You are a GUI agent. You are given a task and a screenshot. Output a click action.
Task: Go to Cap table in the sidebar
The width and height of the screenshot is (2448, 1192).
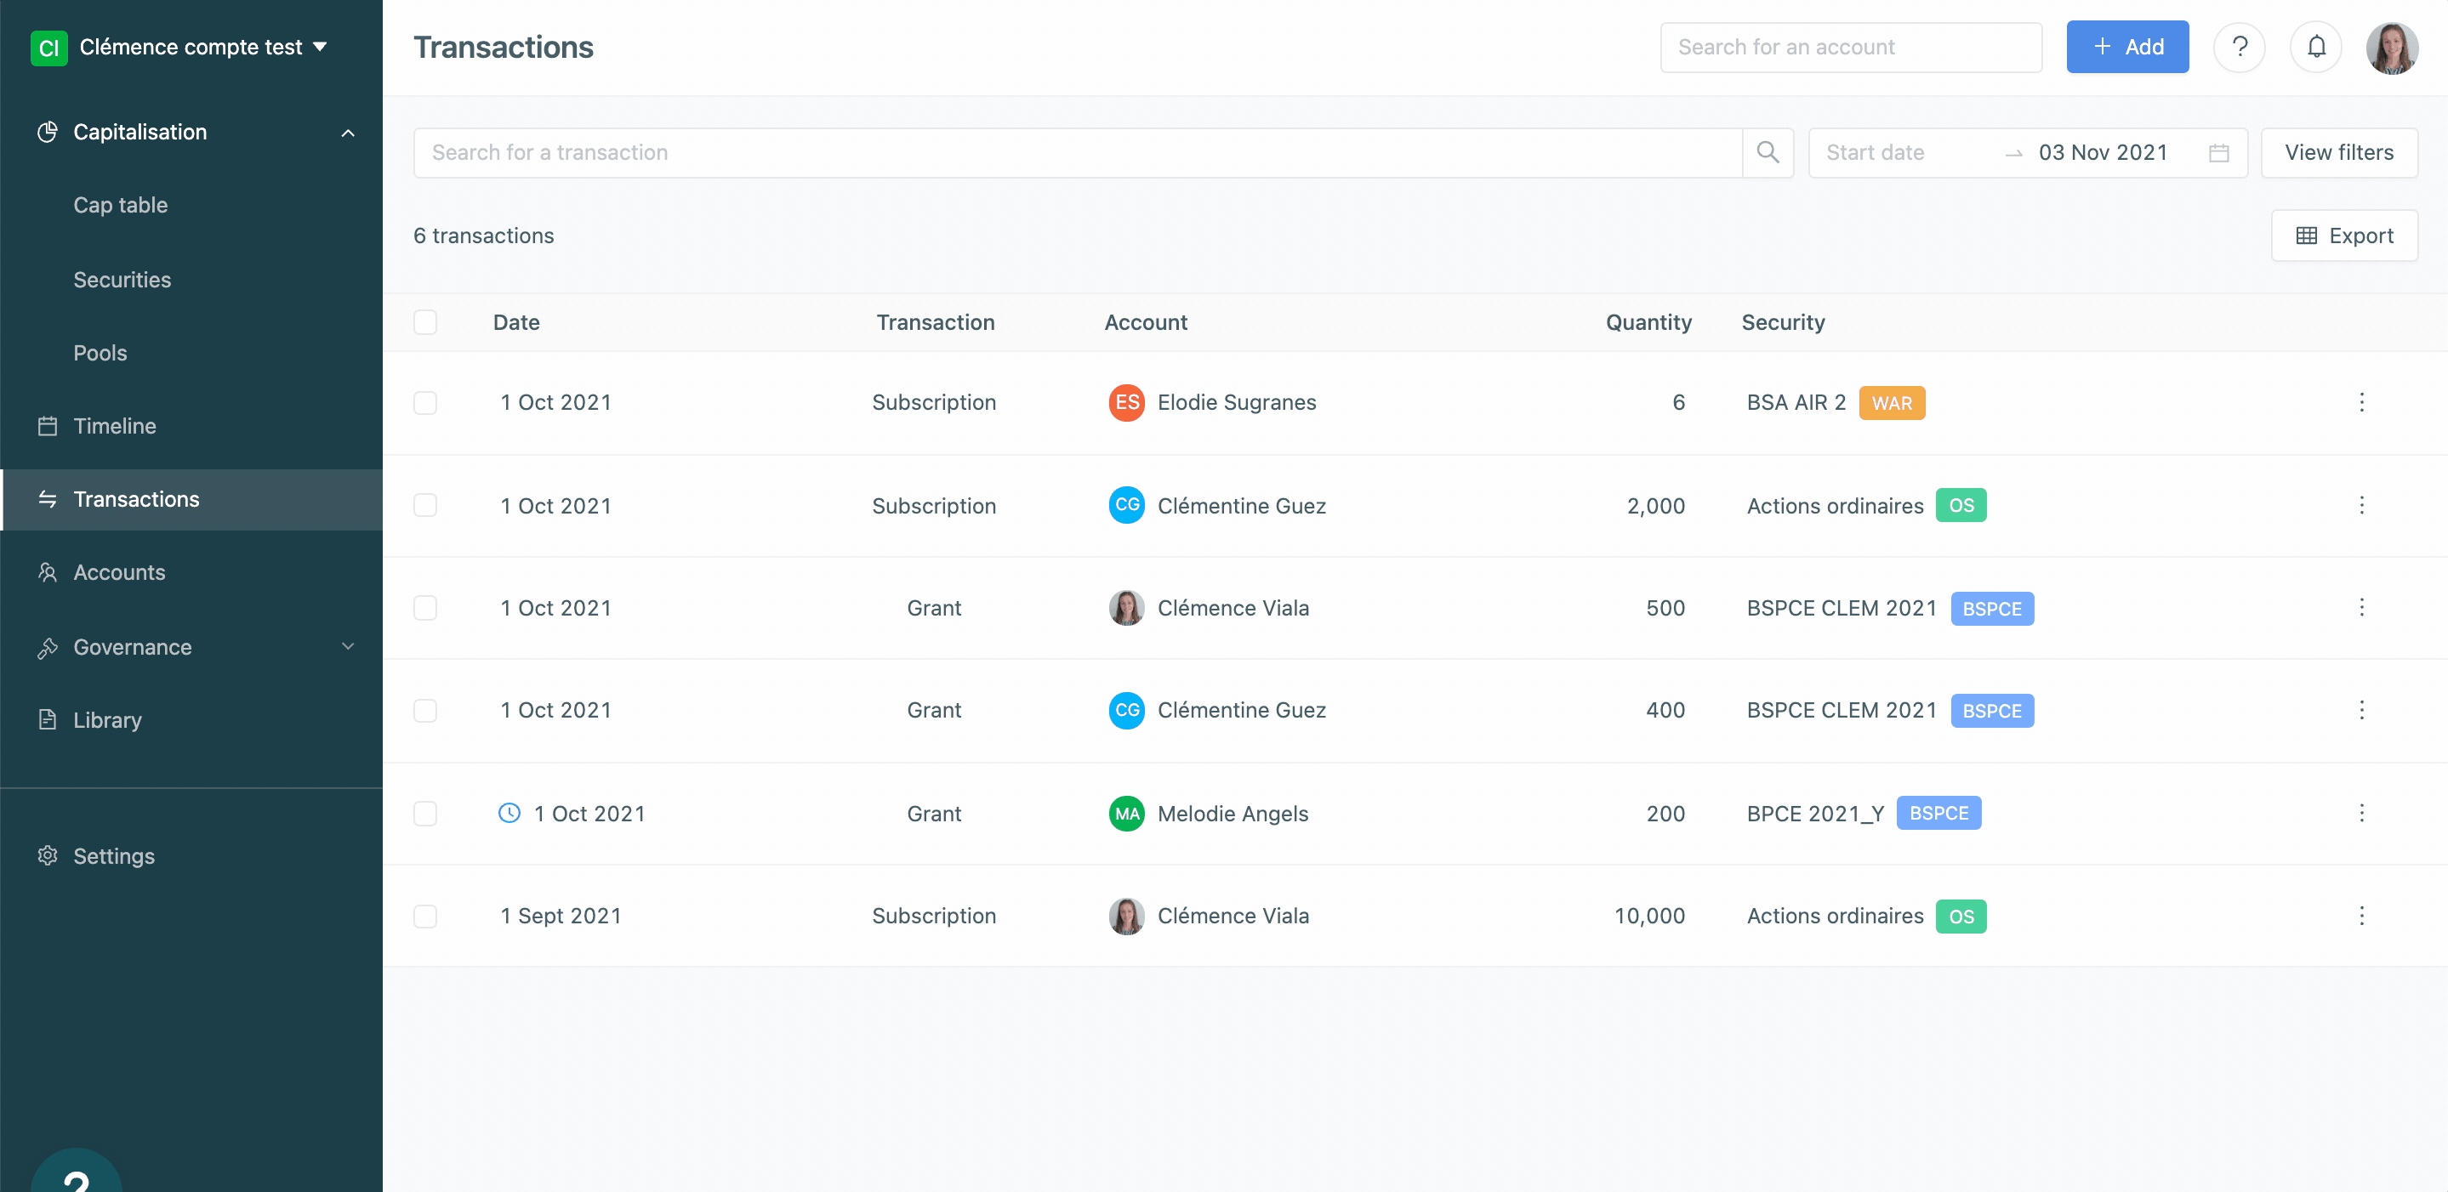121,205
